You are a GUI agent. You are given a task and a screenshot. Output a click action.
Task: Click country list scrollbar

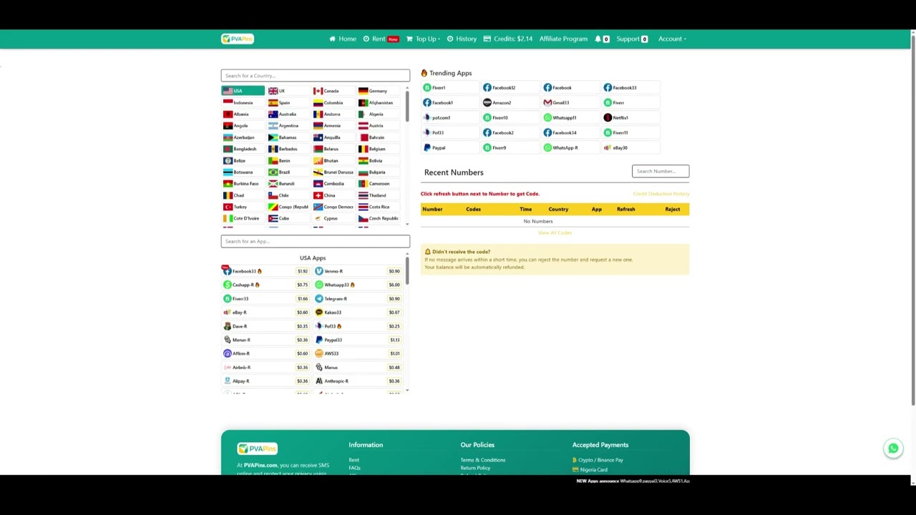coord(407,107)
